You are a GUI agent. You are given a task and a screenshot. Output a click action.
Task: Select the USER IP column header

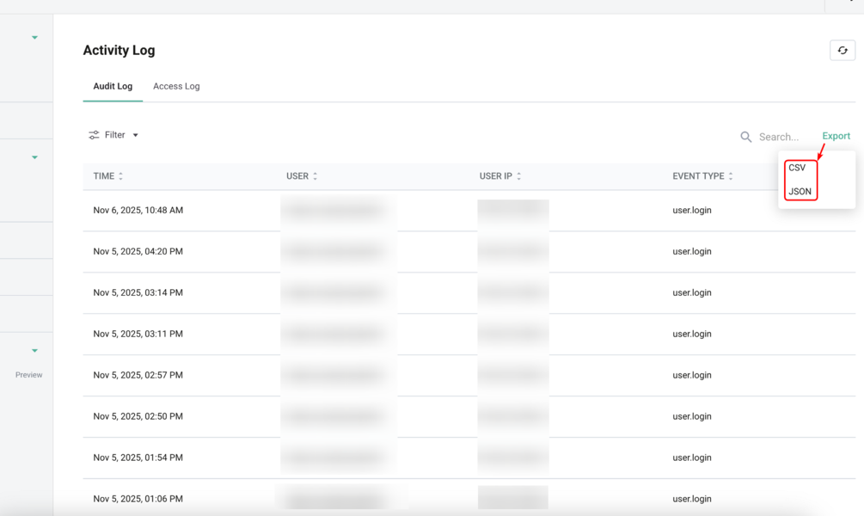(496, 175)
